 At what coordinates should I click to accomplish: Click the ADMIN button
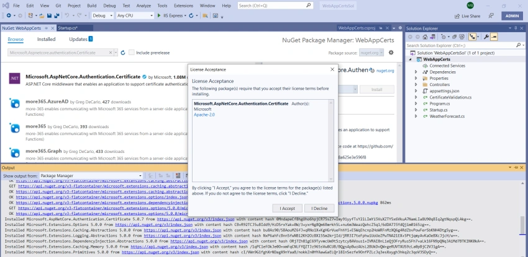(512, 15)
